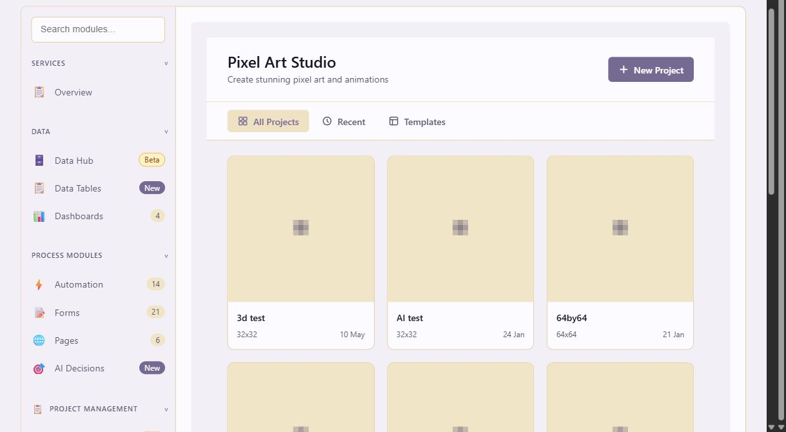
Task: Collapse the Process Modules section
Action: click(x=166, y=255)
